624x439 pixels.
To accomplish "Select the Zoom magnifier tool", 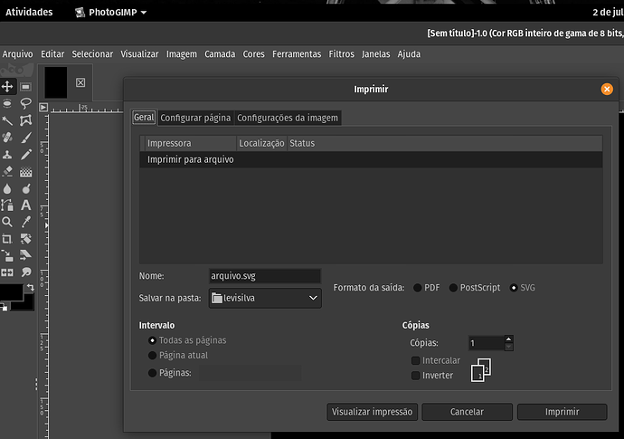I will (x=7, y=222).
